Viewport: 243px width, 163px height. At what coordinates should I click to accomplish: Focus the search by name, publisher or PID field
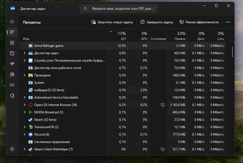pos(119,8)
